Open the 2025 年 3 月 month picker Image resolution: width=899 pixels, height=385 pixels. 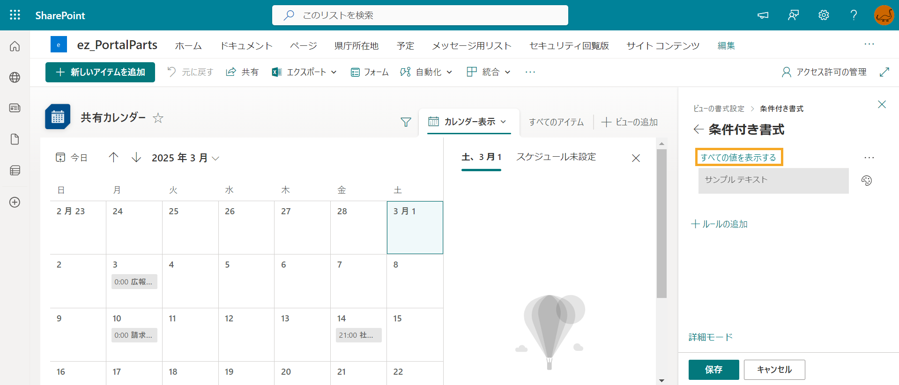(x=186, y=158)
